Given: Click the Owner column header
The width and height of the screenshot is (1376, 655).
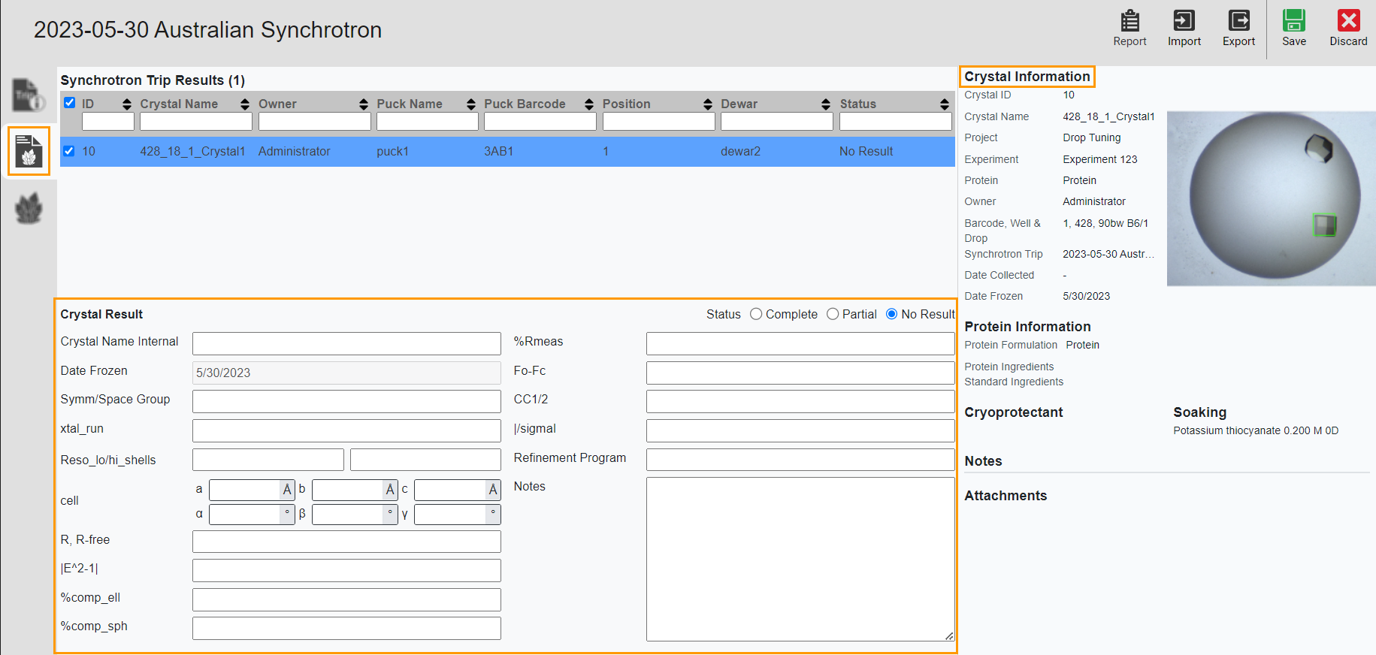Looking at the screenshot, I should 277,104.
